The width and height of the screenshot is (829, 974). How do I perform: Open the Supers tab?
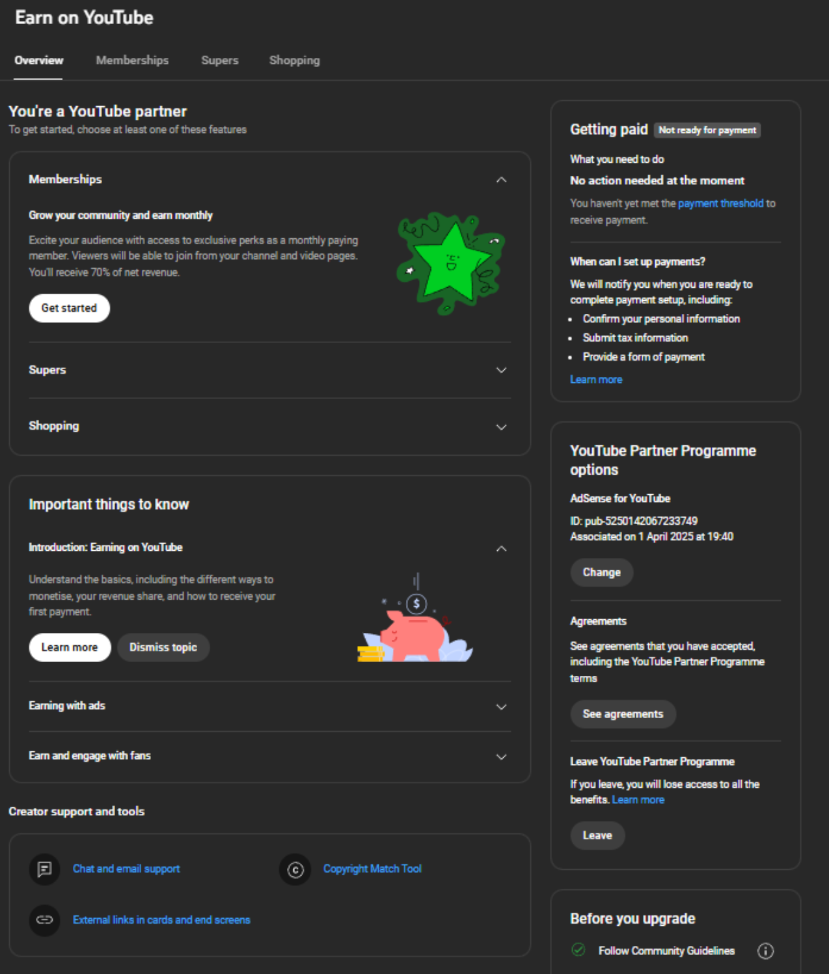220,61
